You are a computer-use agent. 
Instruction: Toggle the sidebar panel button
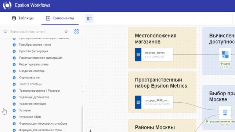89,19
